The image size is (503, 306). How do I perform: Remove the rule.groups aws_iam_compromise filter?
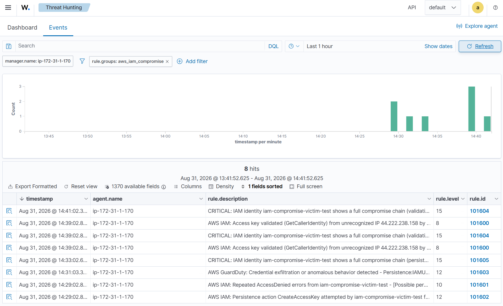167,61
